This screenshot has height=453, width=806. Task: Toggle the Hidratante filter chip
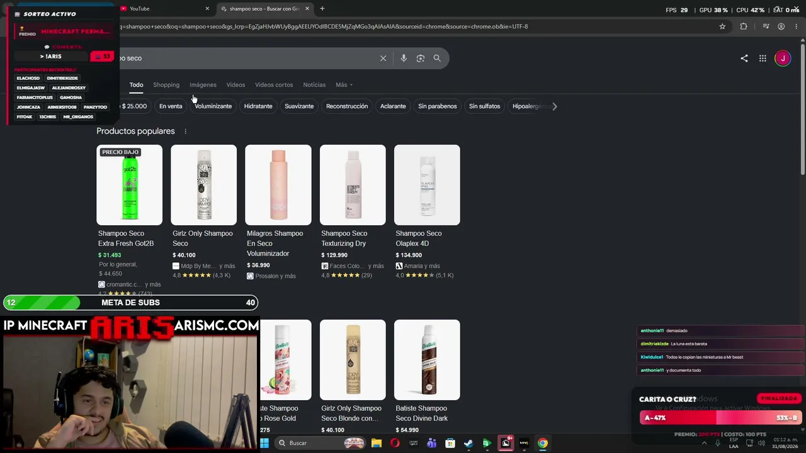pyautogui.click(x=258, y=106)
